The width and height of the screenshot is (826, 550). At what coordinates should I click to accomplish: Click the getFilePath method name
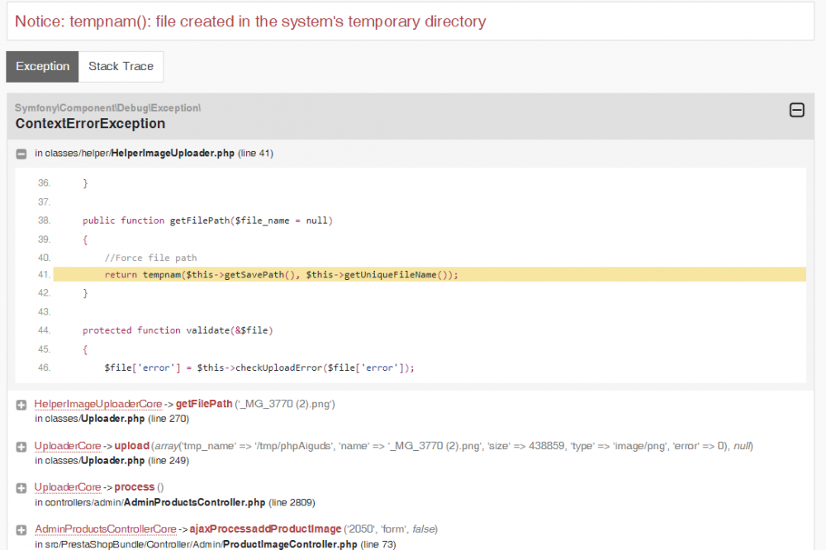[x=204, y=404]
